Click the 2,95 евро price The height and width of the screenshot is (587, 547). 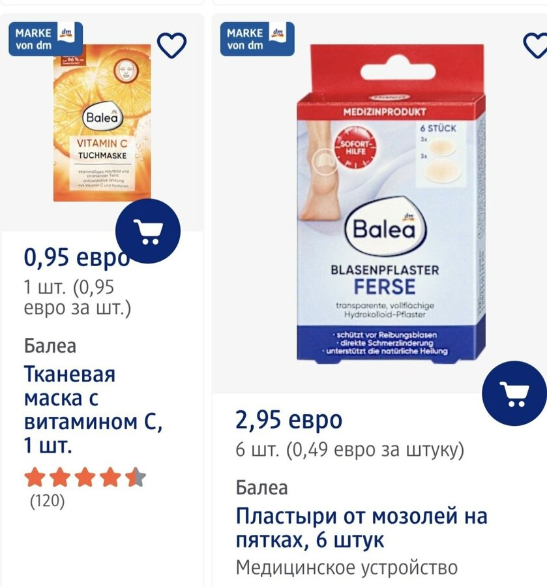tap(289, 419)
